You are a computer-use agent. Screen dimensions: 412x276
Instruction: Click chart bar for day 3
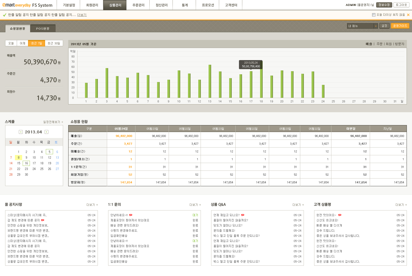107,83
